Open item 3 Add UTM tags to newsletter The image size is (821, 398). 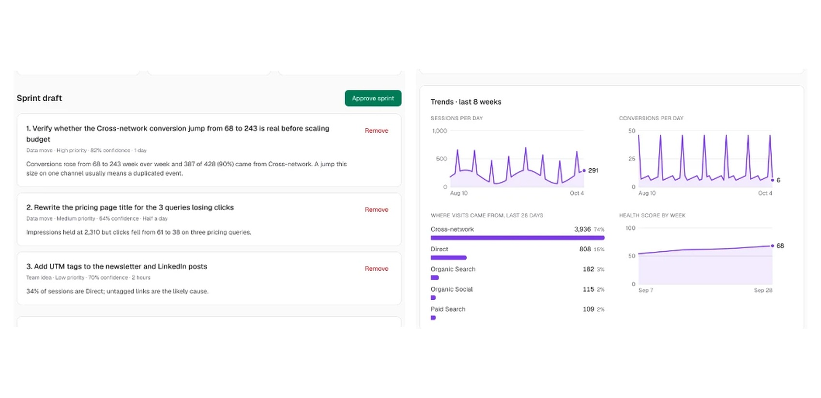[x=209, y=278]
